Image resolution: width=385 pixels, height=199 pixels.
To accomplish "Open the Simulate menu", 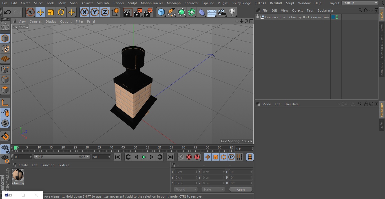I will [103, 3].
